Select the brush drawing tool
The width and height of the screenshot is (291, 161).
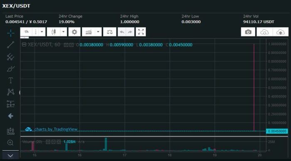[10, 69]
